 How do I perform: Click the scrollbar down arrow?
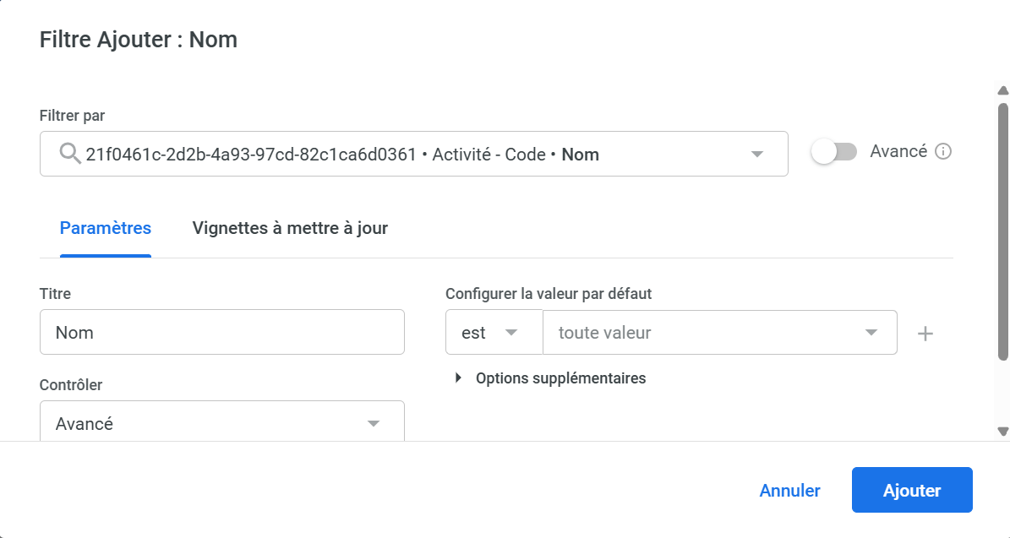pyautogui.click(x=1003, y=431)
